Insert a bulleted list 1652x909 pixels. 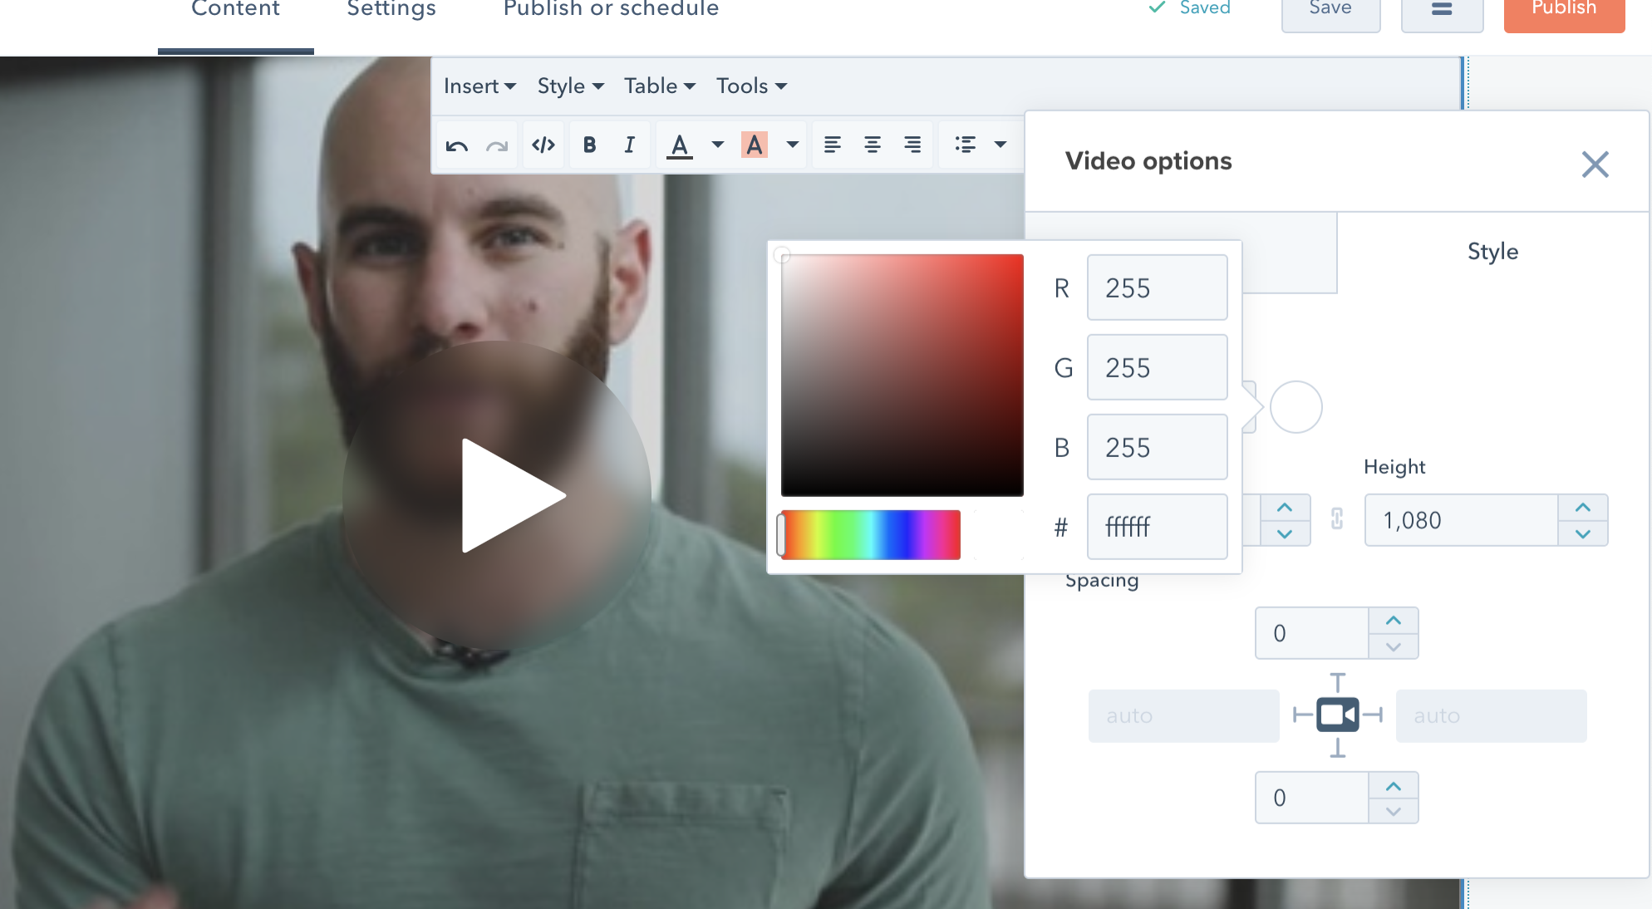coord(966,145)
